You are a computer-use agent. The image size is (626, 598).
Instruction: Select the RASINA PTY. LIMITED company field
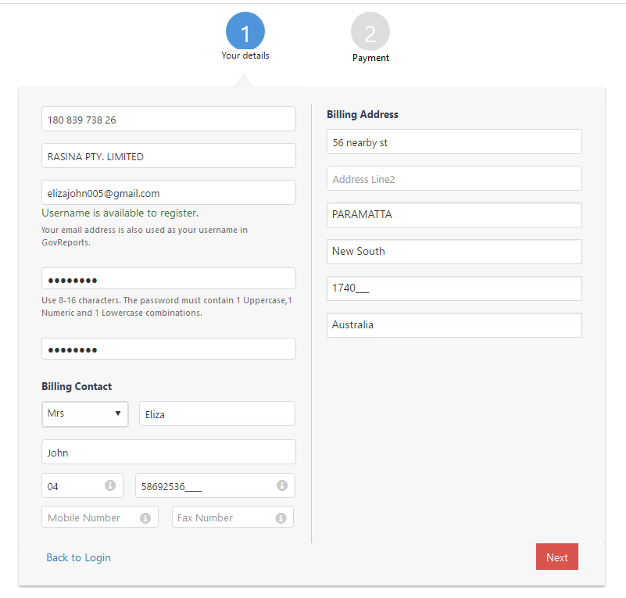click(x=169, y=156)
